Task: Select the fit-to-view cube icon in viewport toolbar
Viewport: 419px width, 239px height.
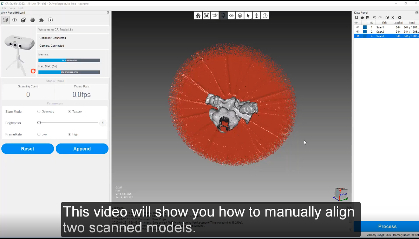Action: (207, 15)
